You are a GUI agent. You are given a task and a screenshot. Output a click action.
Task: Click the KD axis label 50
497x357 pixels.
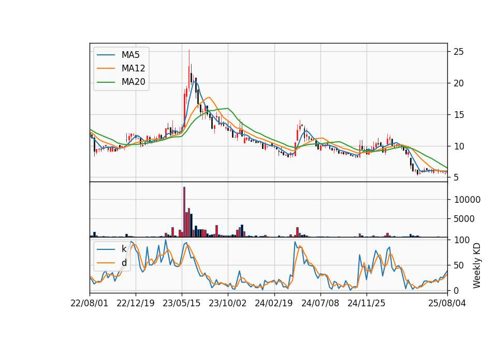pos(459,265)
